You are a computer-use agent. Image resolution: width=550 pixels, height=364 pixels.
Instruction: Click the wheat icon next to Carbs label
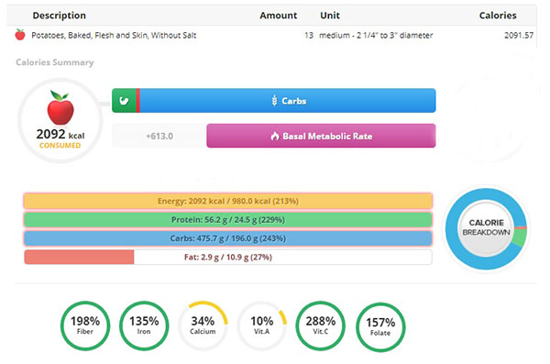(275, 101)
